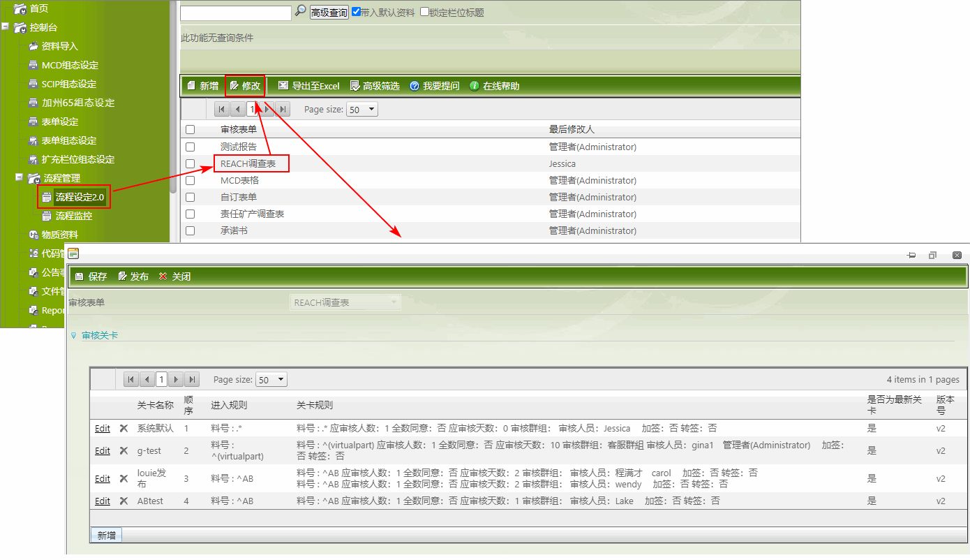Click the search text input field
This screenshot has height=560, width=970.
(x=236, y=13)
